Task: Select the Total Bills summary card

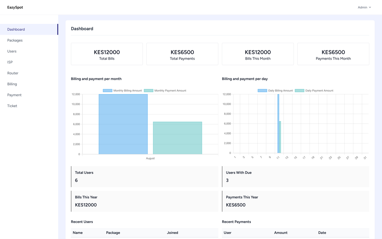Action: pos(107,54)
